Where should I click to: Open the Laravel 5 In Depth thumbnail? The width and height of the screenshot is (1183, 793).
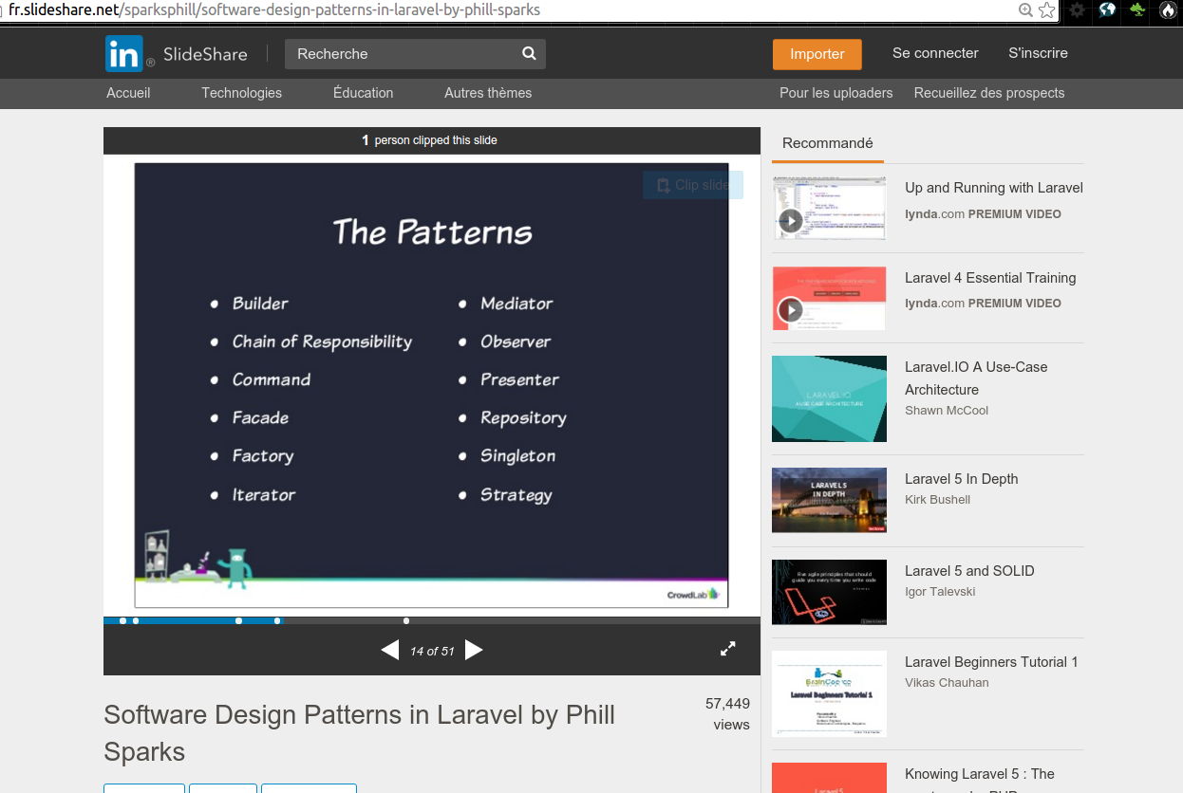[x=829, y=500]
